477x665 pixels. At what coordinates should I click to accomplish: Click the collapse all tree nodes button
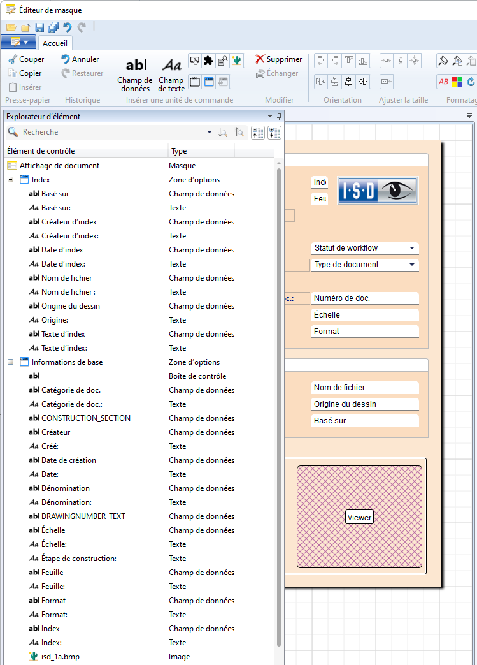[257, 133]
